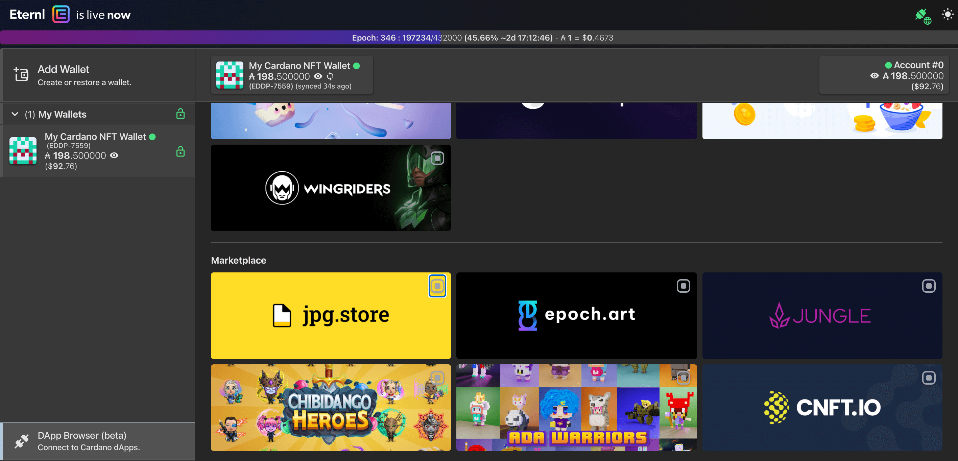Click the top wallet card pixel avatar

230,75
